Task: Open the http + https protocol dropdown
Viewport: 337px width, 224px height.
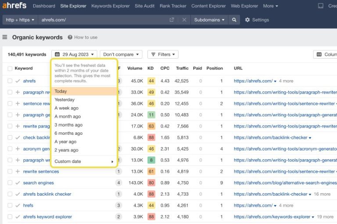Action: 20,20
